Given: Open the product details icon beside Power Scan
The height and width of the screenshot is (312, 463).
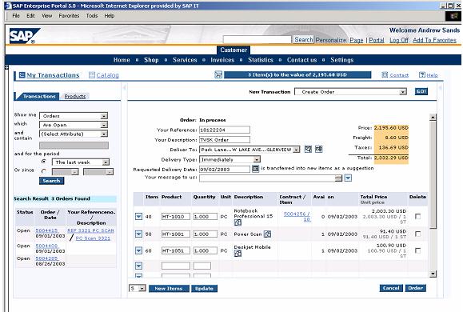Looking at the screenshot, I should pos(267,234).
